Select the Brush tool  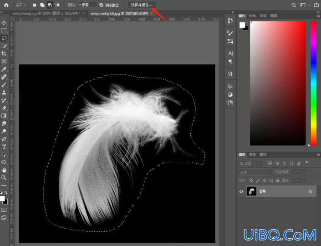coord(4,85)
